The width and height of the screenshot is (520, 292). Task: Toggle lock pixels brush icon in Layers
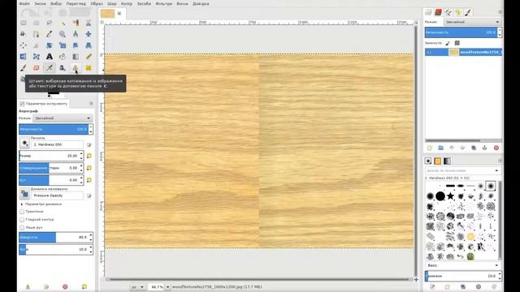click(x=448, y=43)
